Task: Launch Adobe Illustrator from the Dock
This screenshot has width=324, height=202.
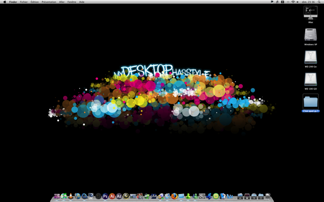Action: point(112,196)
